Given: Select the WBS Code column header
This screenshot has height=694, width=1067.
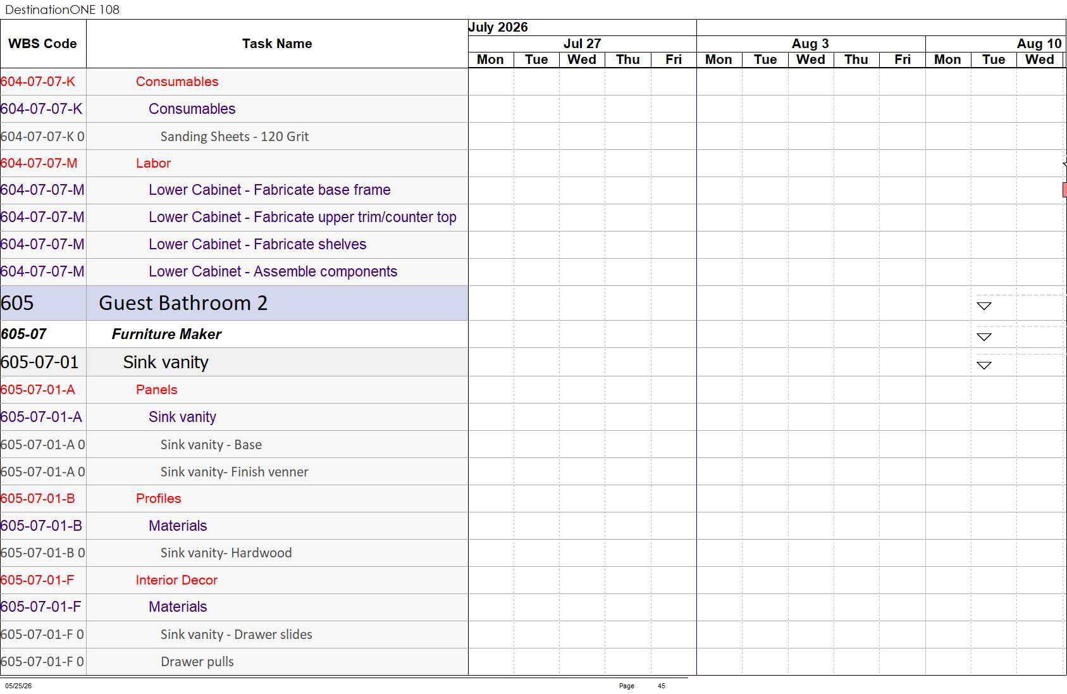Looking at the screenshot, I should pyautogui.click(x=42, y=44).
